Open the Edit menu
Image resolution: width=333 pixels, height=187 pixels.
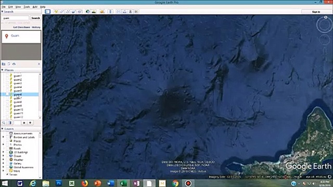[x=10, y=7]
